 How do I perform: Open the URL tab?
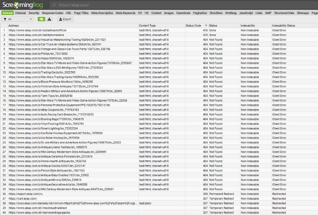pos(69,13)
